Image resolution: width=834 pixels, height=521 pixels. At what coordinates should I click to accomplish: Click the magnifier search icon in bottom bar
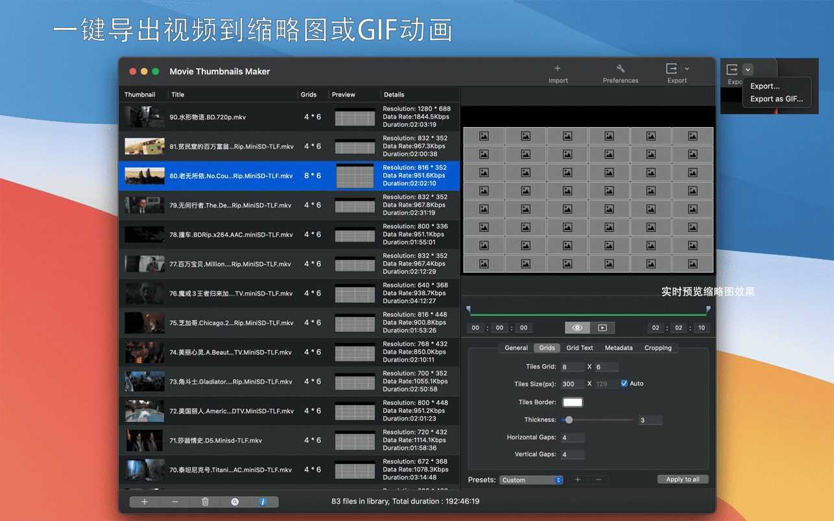(235, 502)
